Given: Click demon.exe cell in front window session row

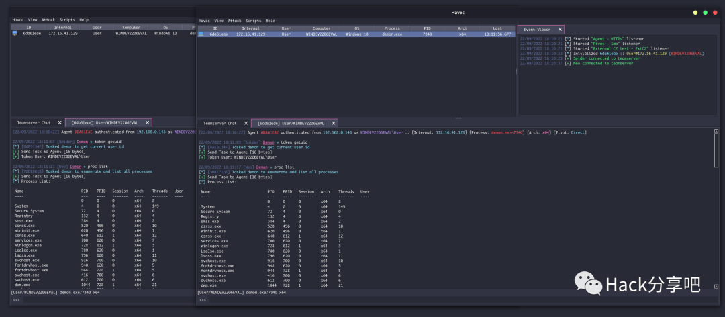Looking at the screenshot, I should pyautogui.click(x=392, y=34).
